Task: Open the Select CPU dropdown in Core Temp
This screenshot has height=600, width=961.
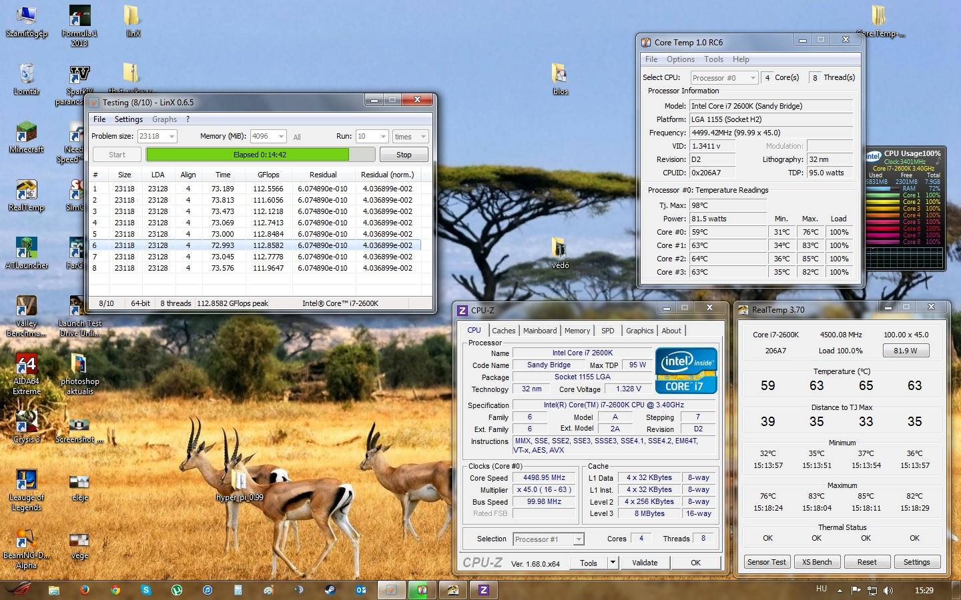Action: point(724,78)
